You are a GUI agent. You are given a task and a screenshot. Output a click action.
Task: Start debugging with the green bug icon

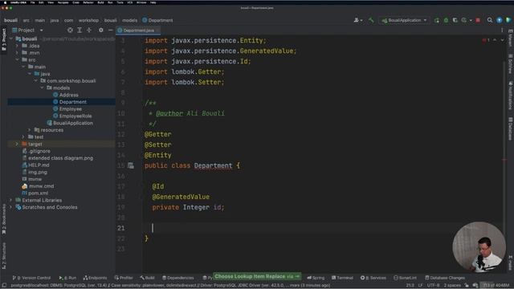click(446, 20)
